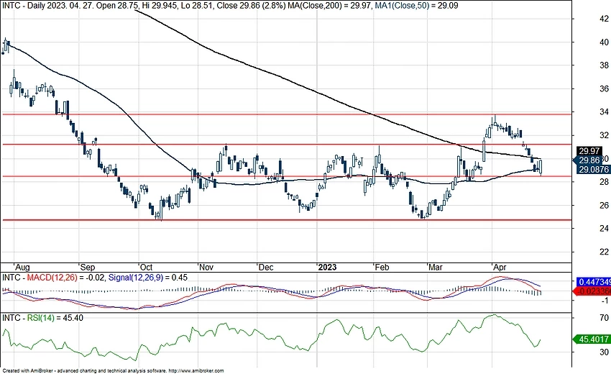Select the Dec label on the time axis
Viewport: 611px width, 374px height.
click(x=266, y=268)
